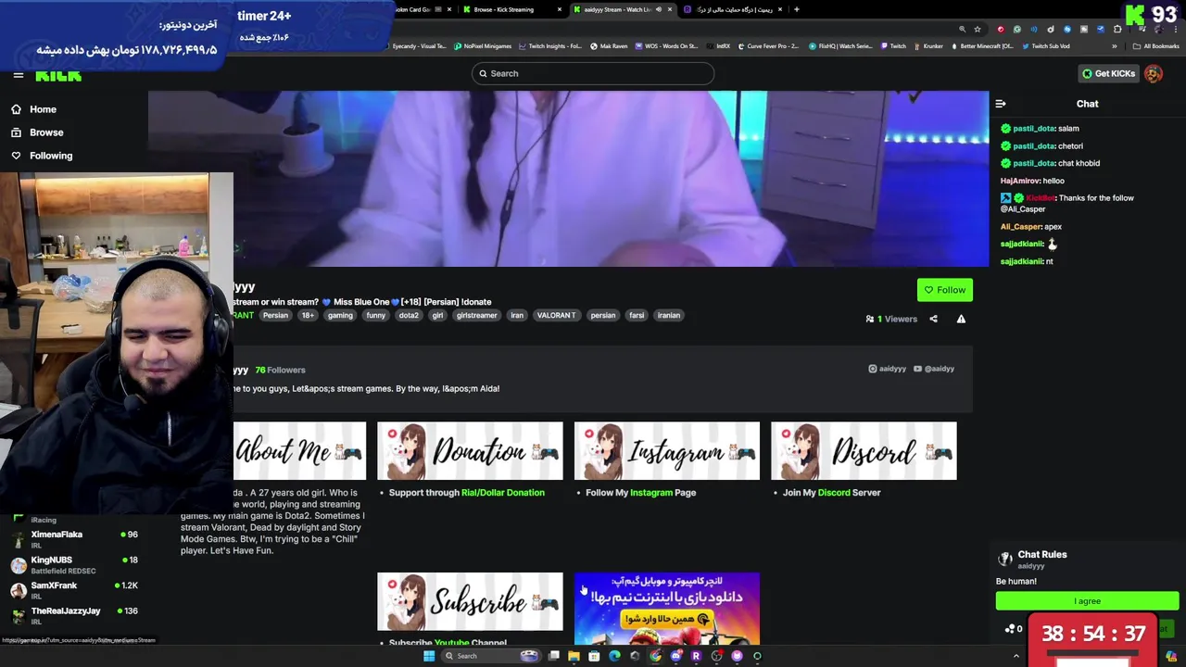Select the VALORANT tag
1186x667 pixels.
pyautogui.click(x=556, y=315)
